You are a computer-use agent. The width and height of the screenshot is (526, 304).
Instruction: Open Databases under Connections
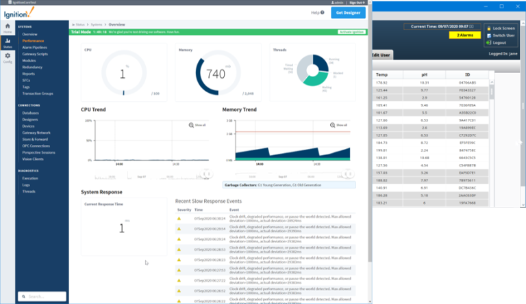pos(30,113)
